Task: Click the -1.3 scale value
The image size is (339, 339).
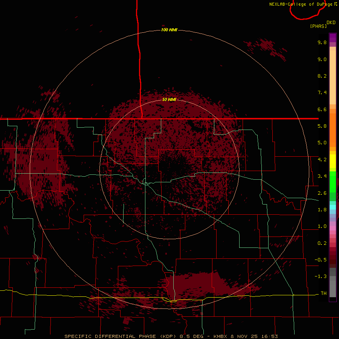Action: click(321, 276)
